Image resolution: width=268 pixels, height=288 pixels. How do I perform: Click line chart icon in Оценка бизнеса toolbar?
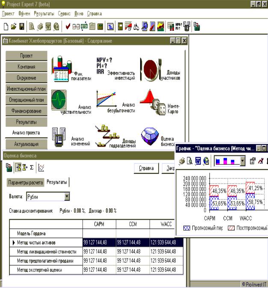point(41,167)
